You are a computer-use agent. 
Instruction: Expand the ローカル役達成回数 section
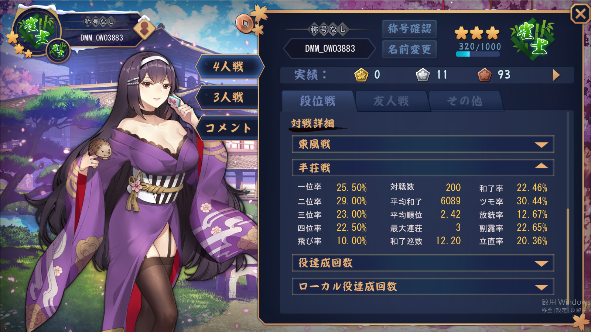click(423, 287)
